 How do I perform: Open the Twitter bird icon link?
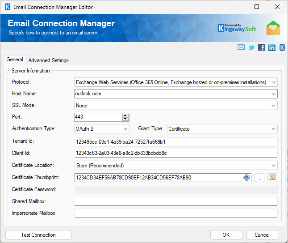[x=252, y=47]
